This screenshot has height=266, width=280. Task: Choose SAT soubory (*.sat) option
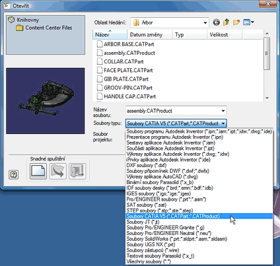[199, 205]
